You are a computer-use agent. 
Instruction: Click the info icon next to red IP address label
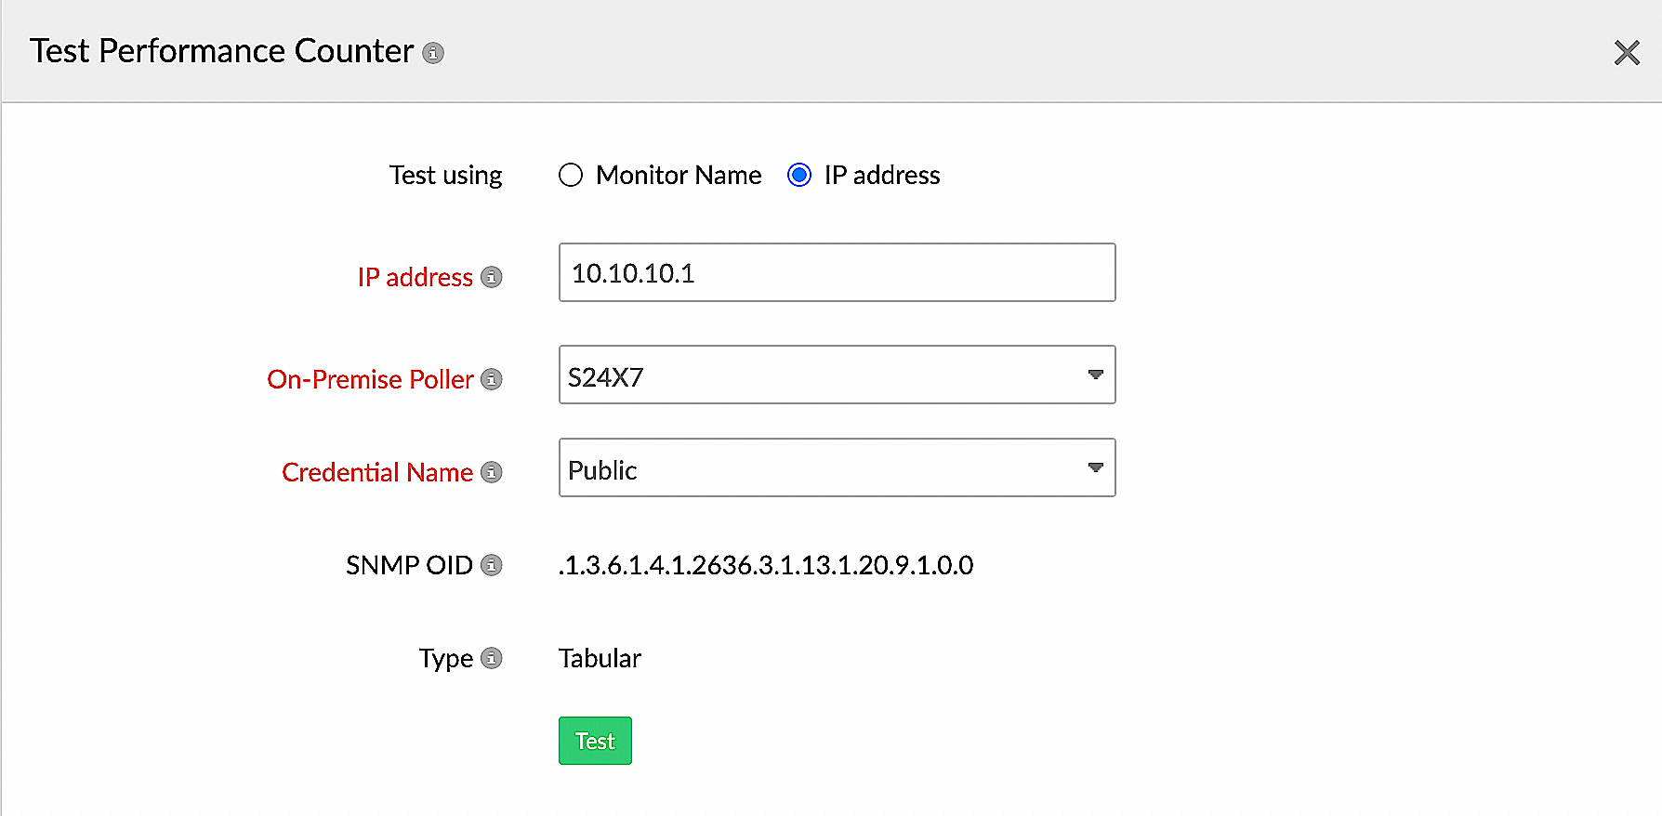coord(492,277)
